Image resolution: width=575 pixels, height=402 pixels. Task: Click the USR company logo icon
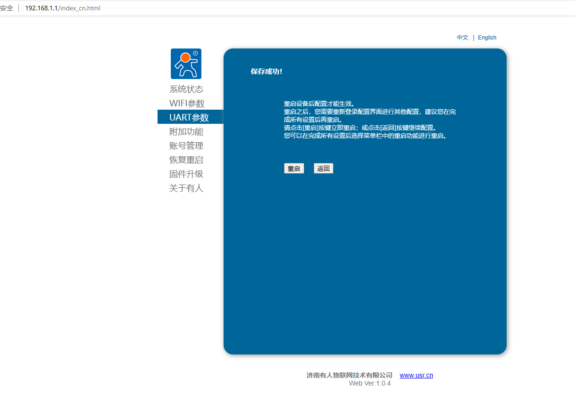click(x=186, y=64)
